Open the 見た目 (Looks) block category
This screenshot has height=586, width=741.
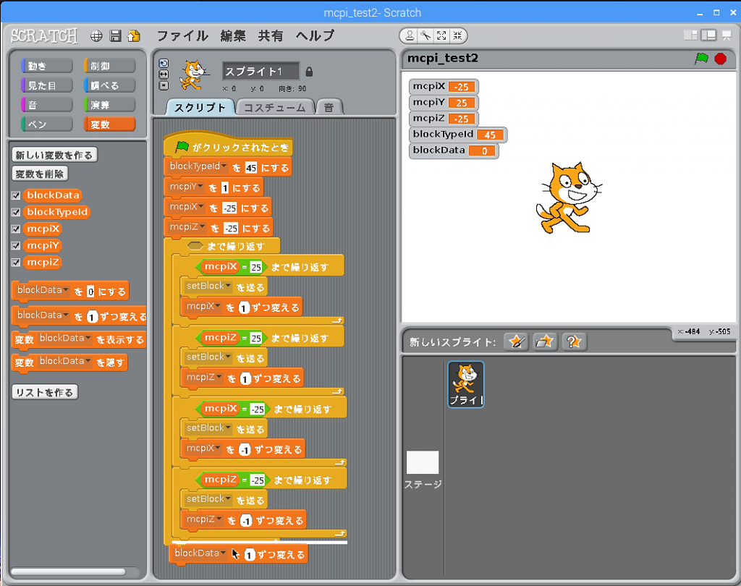pyautogui.click(x=47, y=85)
